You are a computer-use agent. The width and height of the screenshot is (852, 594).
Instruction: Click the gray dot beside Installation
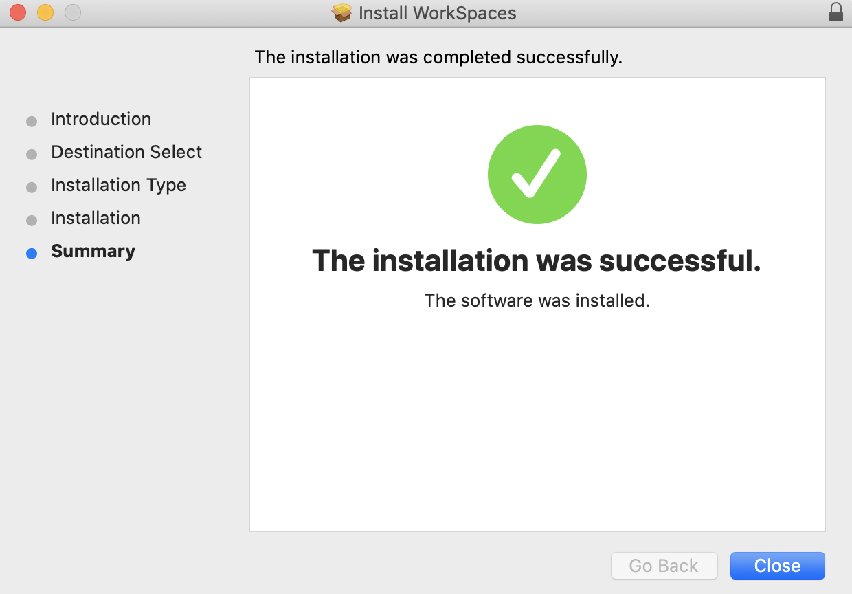point(32,220)
